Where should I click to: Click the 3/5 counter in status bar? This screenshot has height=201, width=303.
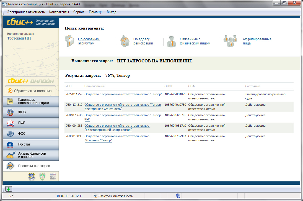(11, 196)
